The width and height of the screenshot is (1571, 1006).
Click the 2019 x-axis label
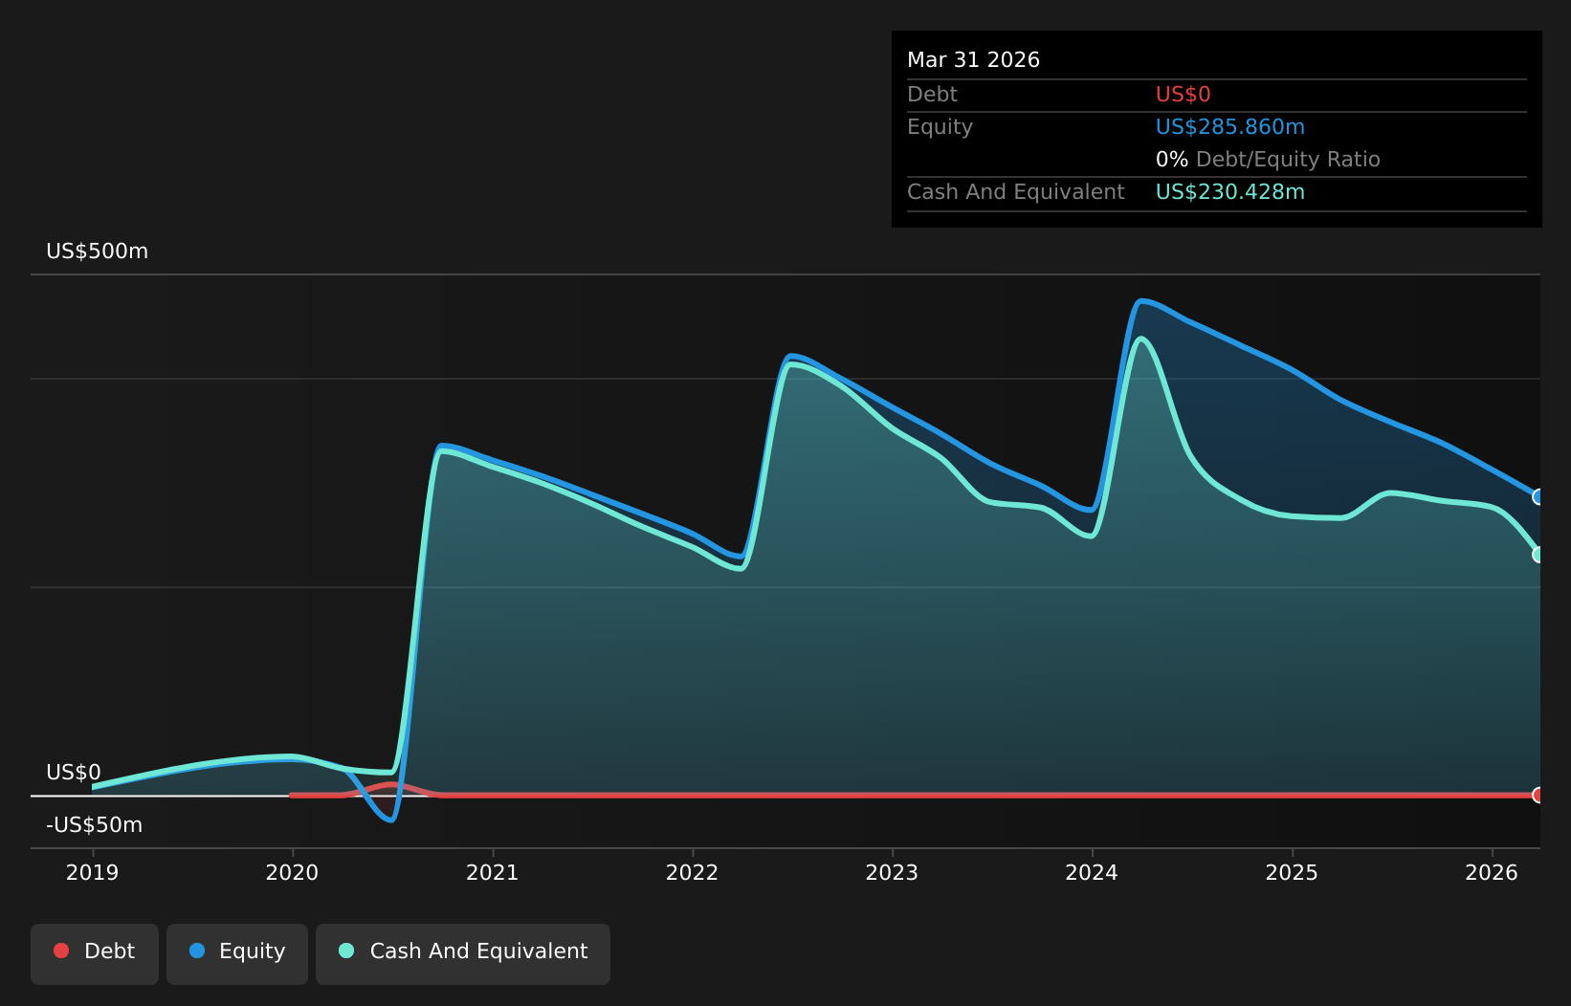[92, 872]
